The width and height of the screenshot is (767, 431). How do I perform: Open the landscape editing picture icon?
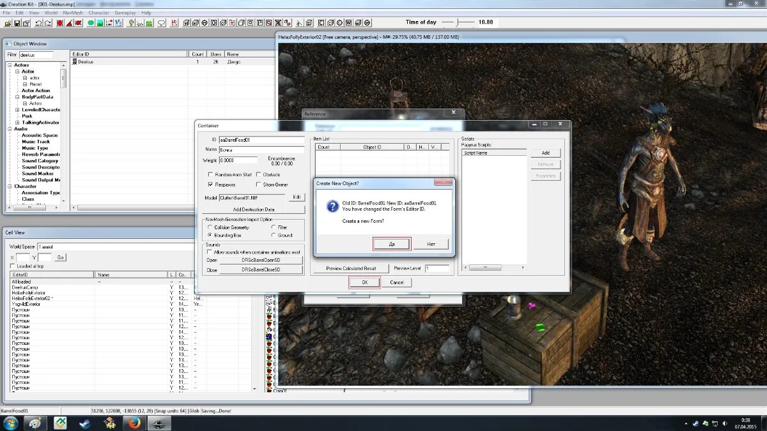(100, 22)
